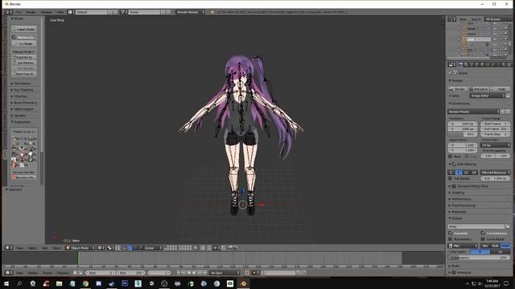Toggle proportional editing in 3D view header
Screen dimensions: 515x289
[203, 248]
